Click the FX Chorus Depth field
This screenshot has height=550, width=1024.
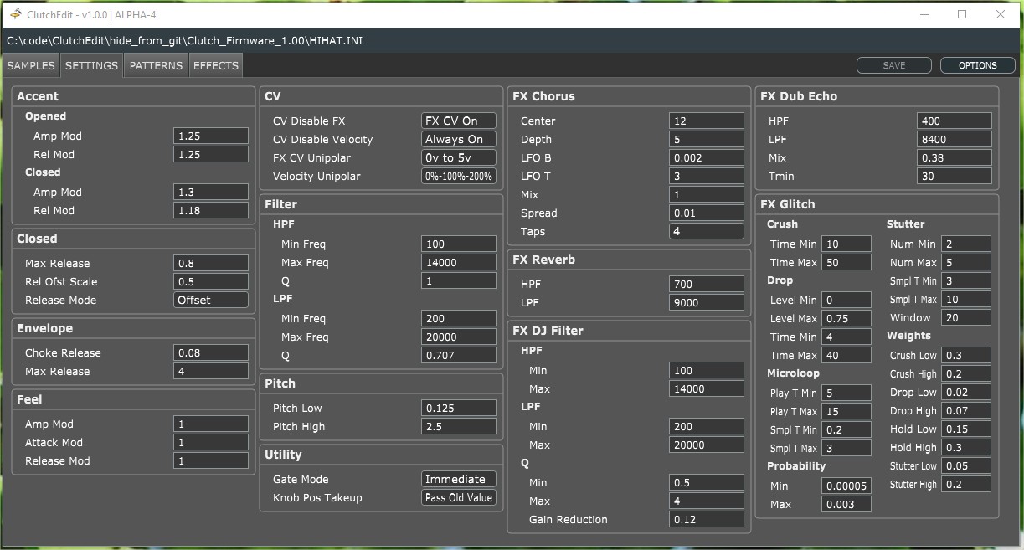[x=706, y=139]
